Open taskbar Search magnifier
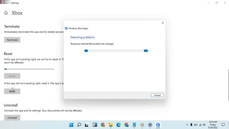This screenshot has width=229, height=129. pos(79,125)
